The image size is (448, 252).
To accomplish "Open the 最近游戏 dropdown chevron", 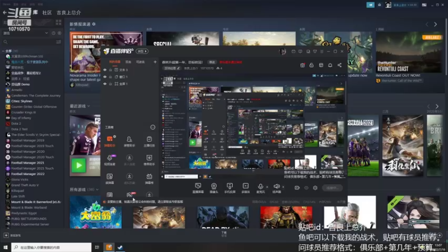I will tap(88, 106).
